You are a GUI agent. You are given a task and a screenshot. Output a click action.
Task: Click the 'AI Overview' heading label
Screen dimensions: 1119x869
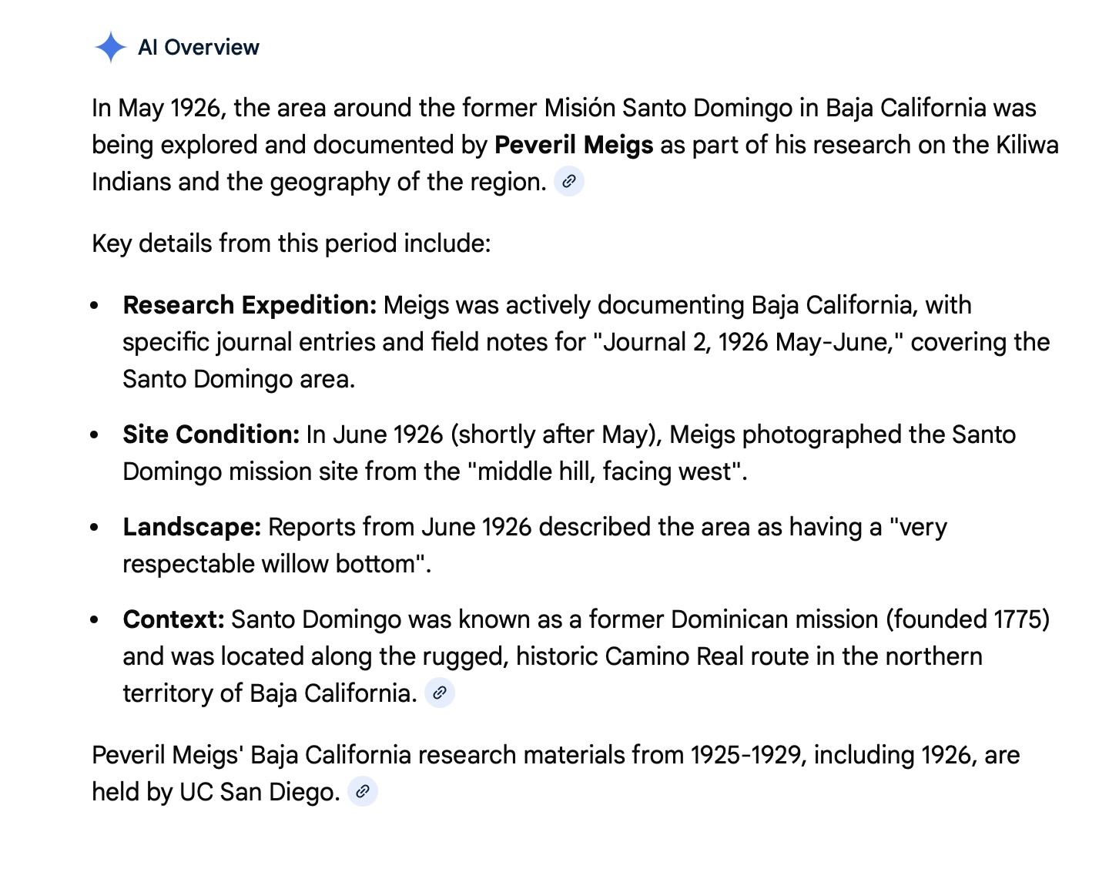(x=199, y=47)
